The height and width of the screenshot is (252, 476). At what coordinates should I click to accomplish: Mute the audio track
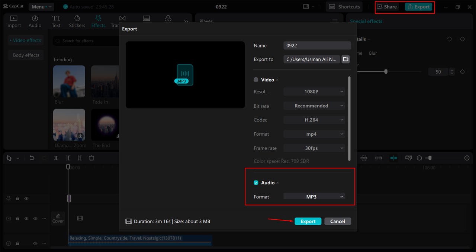point(35,243)
